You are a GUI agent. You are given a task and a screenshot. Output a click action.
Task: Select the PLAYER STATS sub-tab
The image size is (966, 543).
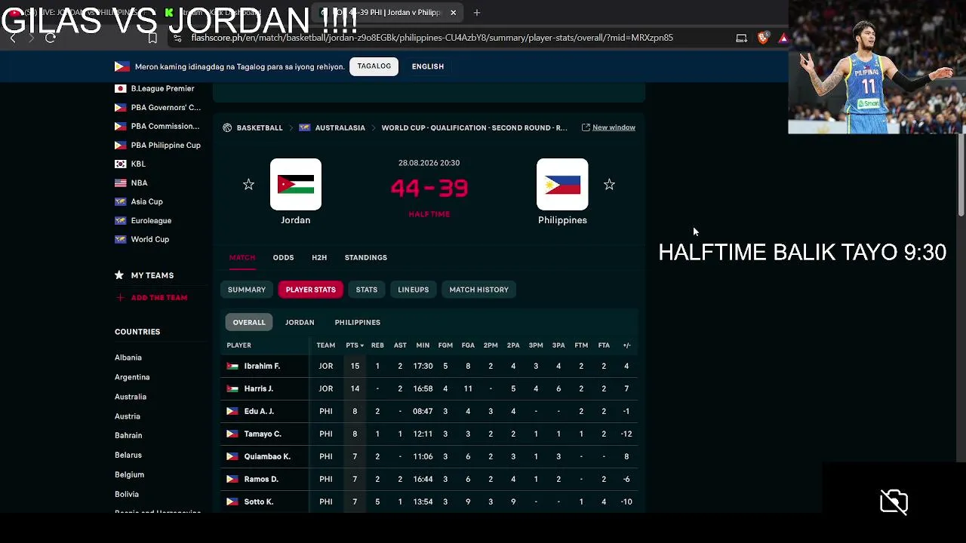point(311,290)
